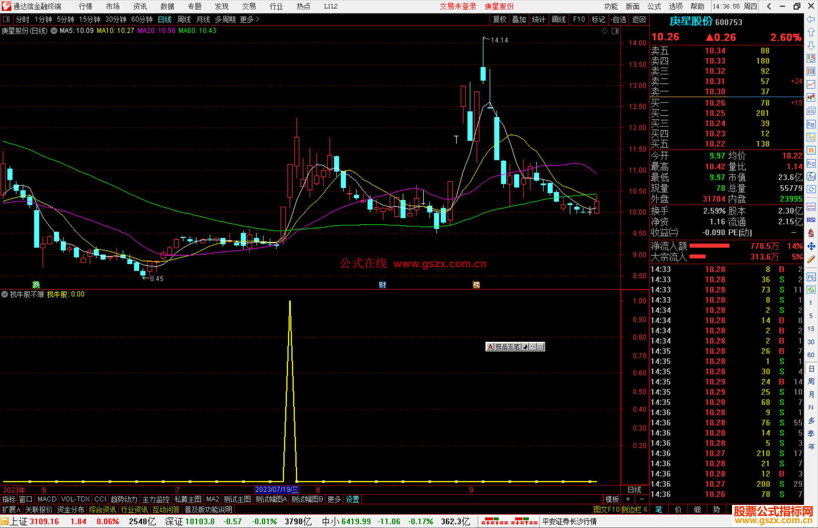Click the f(x) formula sidebar icon

811,177
